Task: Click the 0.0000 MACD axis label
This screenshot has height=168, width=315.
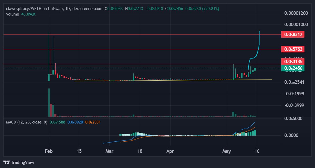Action: coord(291,135)
